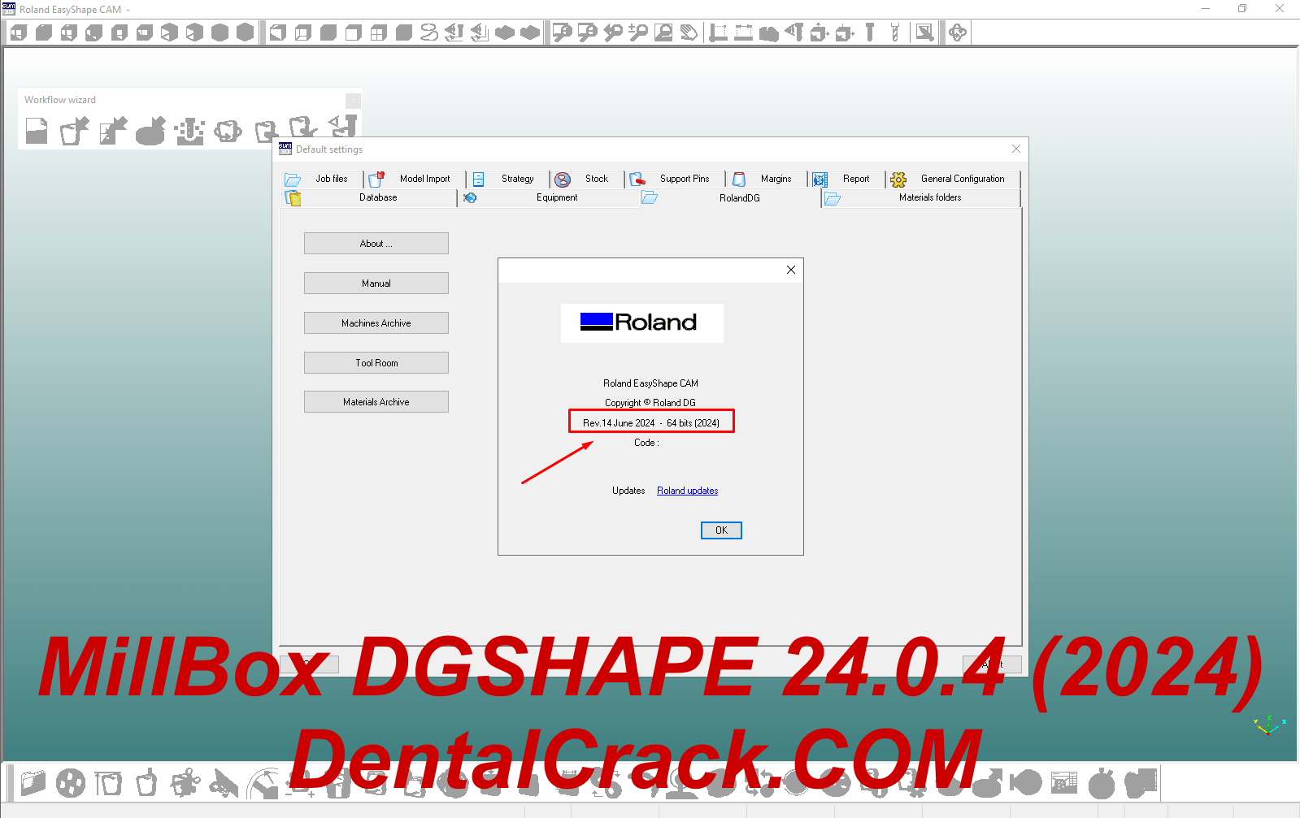Click the milling tool with chips wizard icon
1300x818 pixels.
point(189,130)
